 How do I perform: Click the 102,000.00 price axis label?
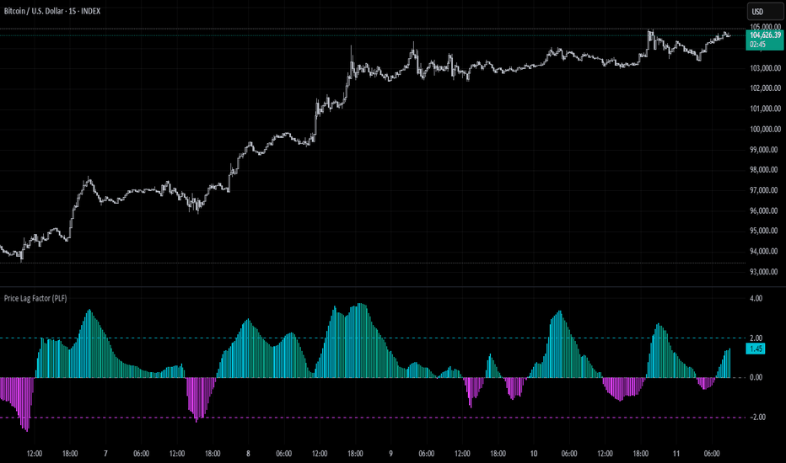pyautogui.click(x=765, y=88)
